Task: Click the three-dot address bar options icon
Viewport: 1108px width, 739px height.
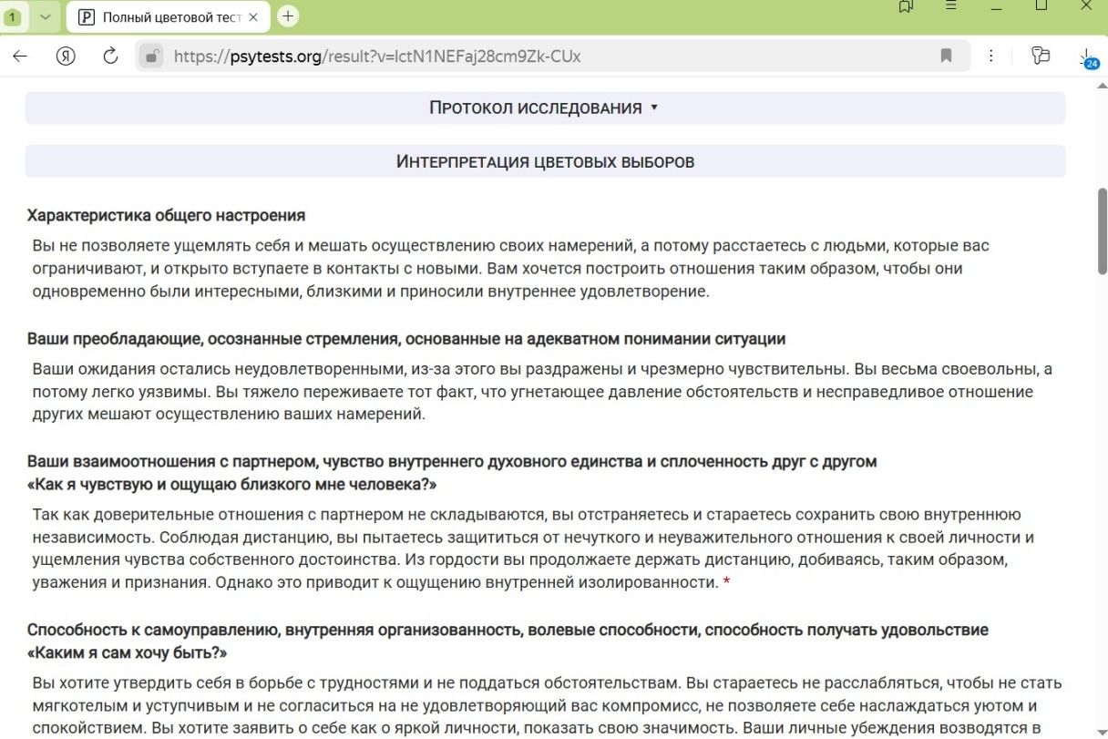Action: (991, 55)
